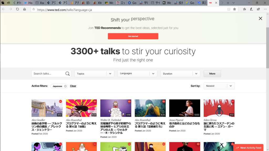The height and width of the screenshot is (151, 269).
Task: Open the green-goggles 6:25 talk thumbnail
Action: (150, 108)
